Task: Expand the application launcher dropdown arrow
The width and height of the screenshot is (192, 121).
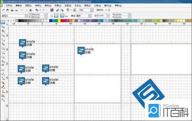Action: click(71, 10)
